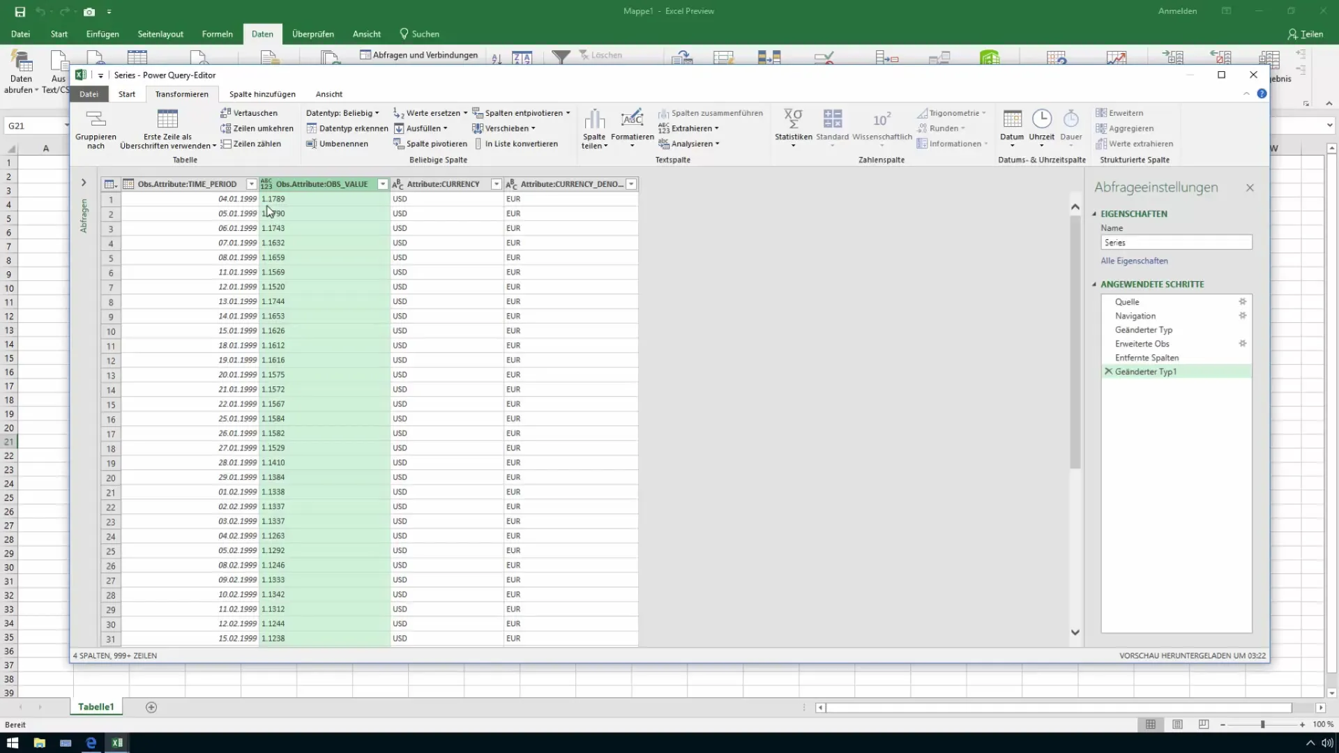
Task: Open OBS_VALUE column filter dropdown
Action: 382,184
